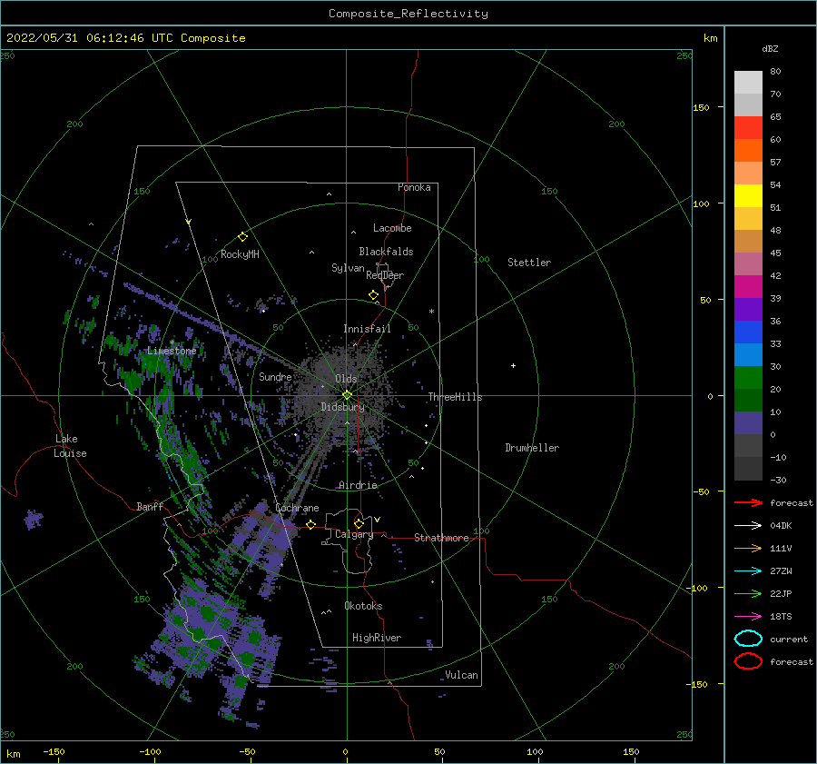Click the -100 tick label on bottom axis

coord(150,751)
